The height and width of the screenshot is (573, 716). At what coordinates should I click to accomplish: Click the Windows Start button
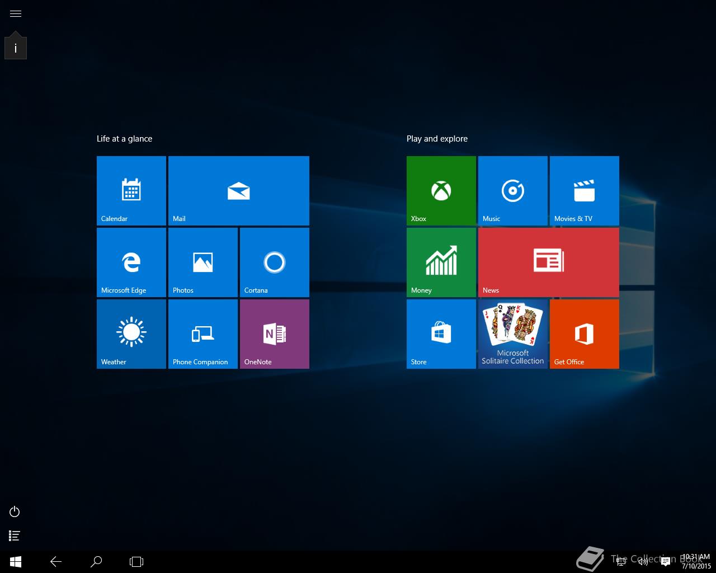[x=16, y=562]
